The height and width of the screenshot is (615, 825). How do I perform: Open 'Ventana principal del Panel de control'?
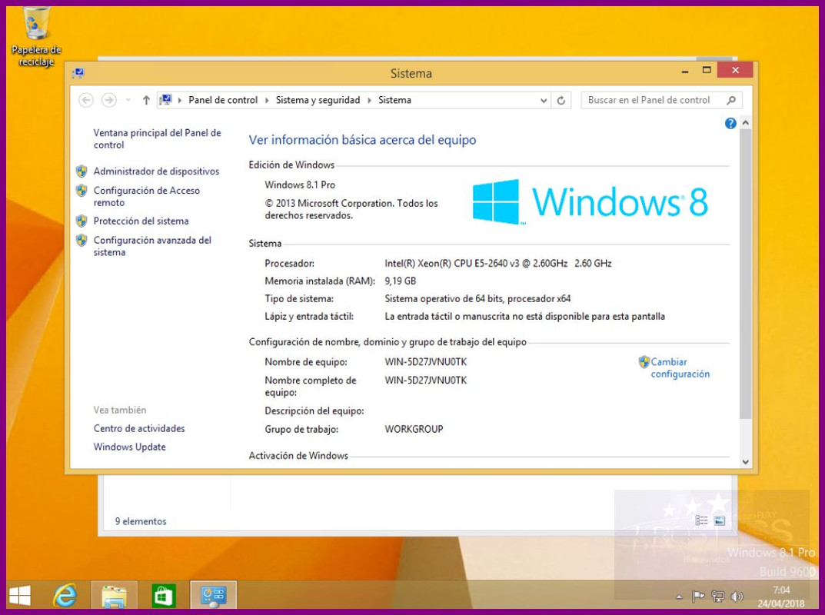coord(158,139)
